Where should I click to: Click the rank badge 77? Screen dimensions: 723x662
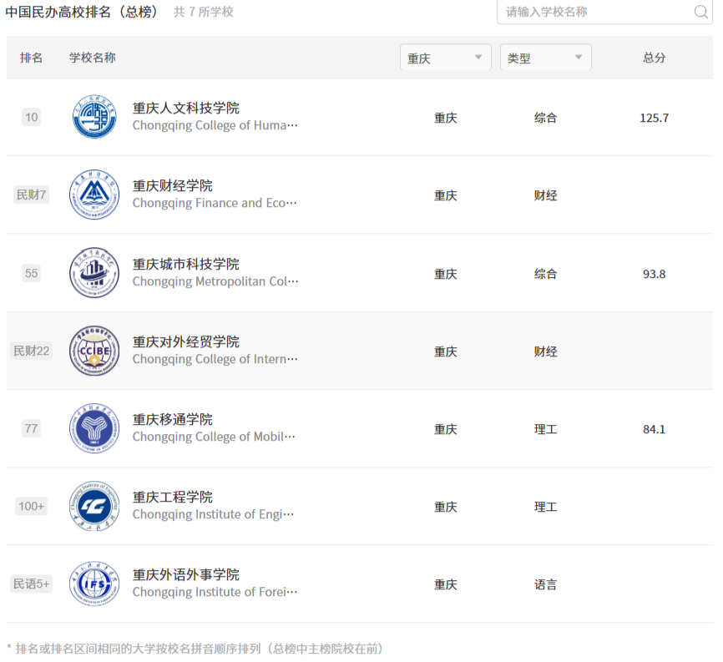(x=32, y=428)
